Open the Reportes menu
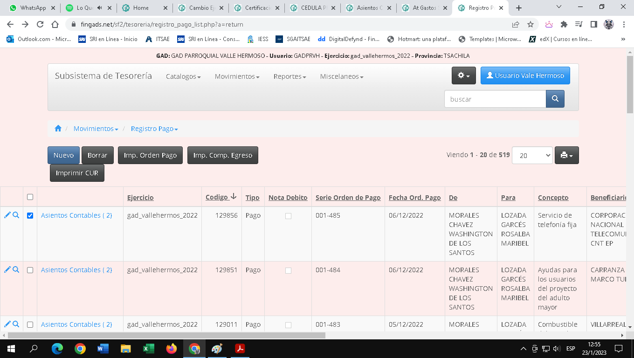The image size is (634, 358). point(289,76)
